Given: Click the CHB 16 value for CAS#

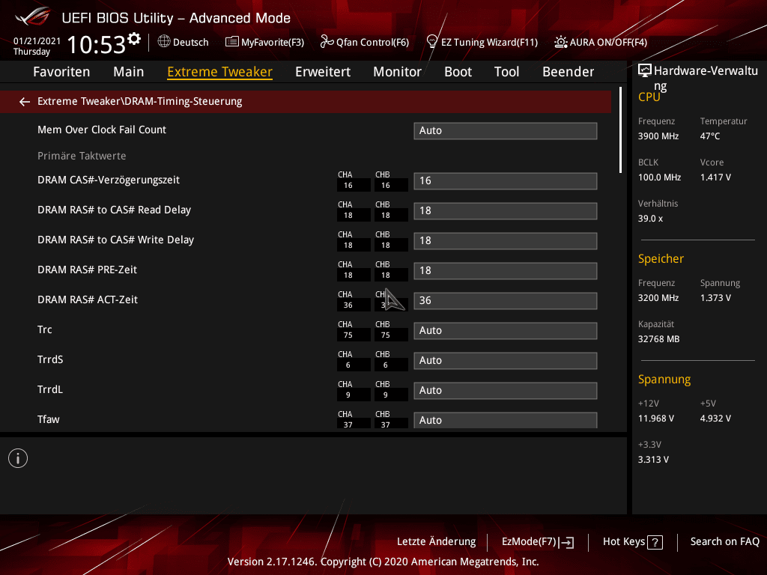Looking at the screenshot, I should [x=386, y=186].
